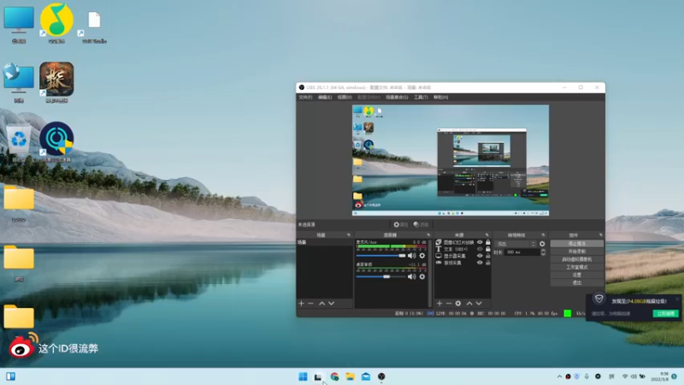
Task: Click the 启动虚拟摄像机 virtual camera button
Action: coord(576,259)
